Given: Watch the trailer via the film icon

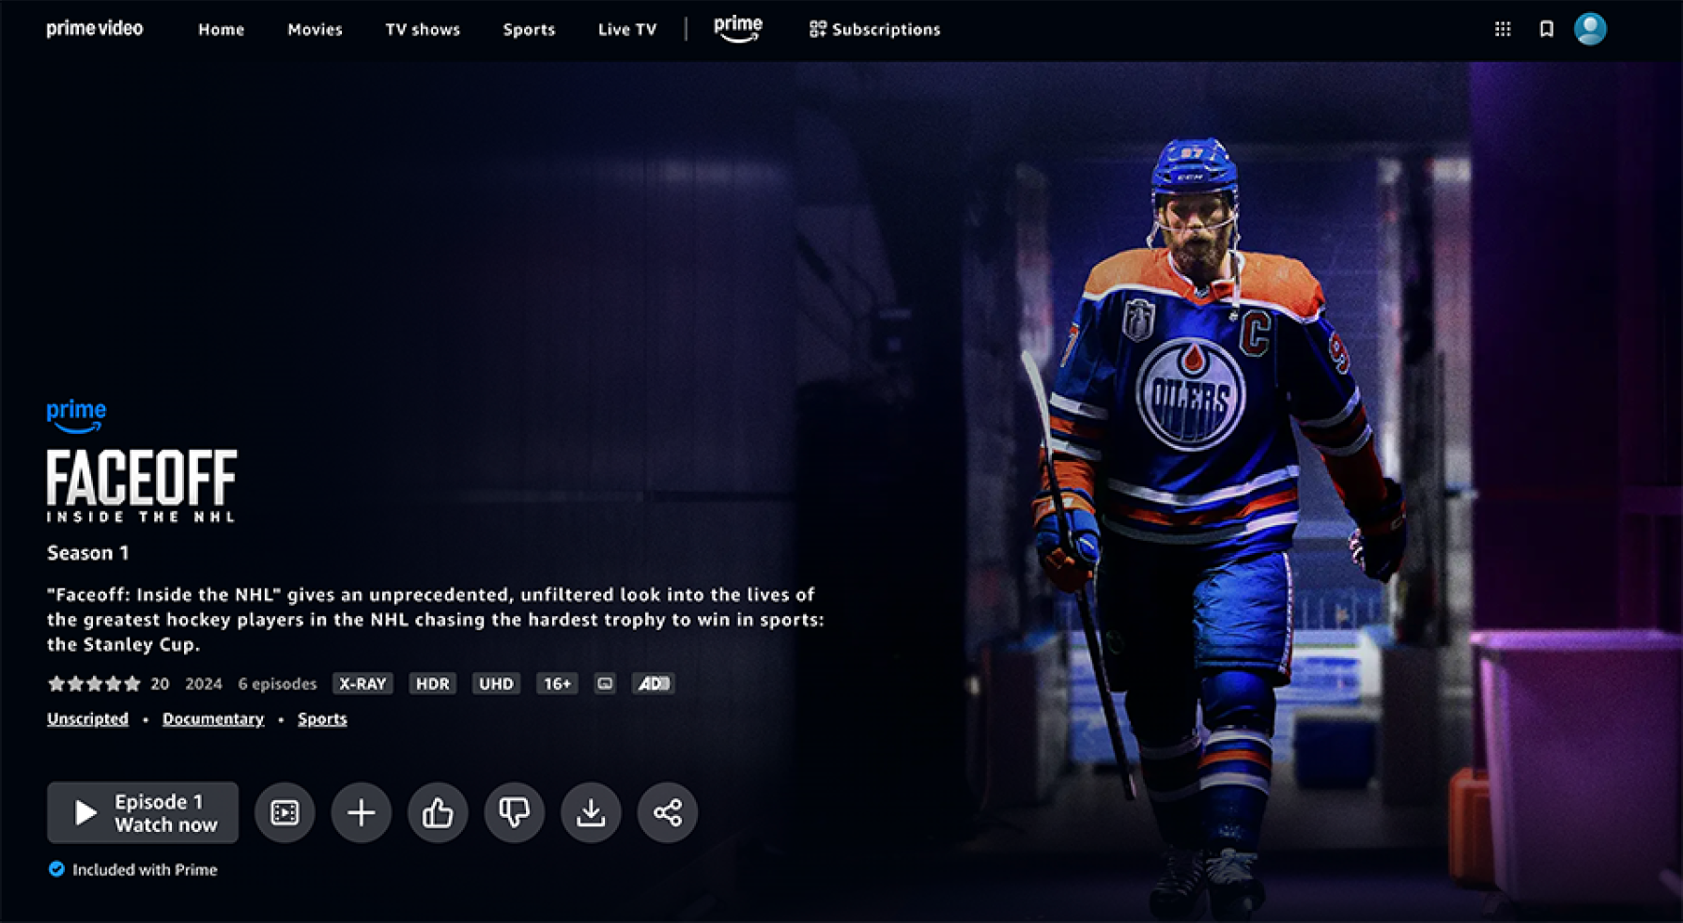Looking at the screenshot, I should (285, 812).
